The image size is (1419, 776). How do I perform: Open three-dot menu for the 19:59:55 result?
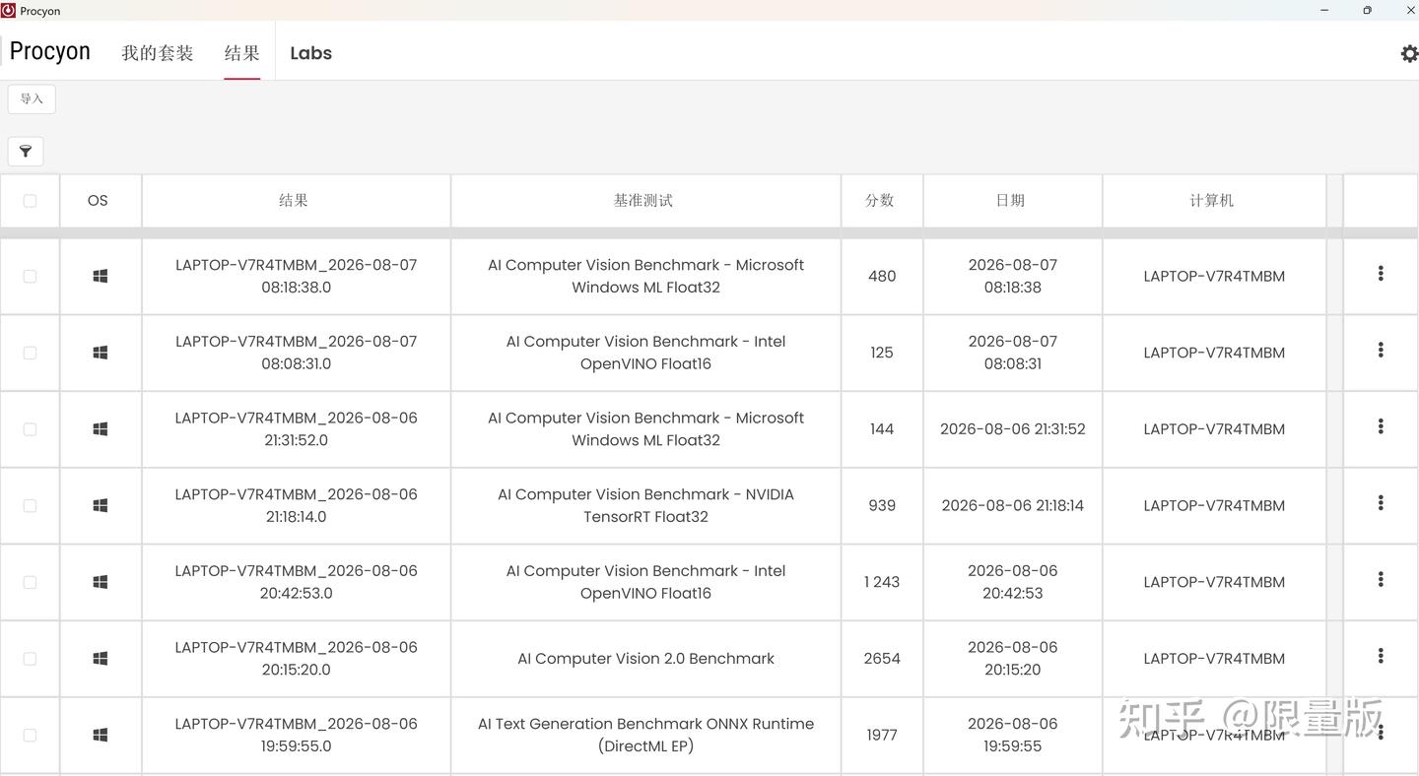[x=1381, y=733]
